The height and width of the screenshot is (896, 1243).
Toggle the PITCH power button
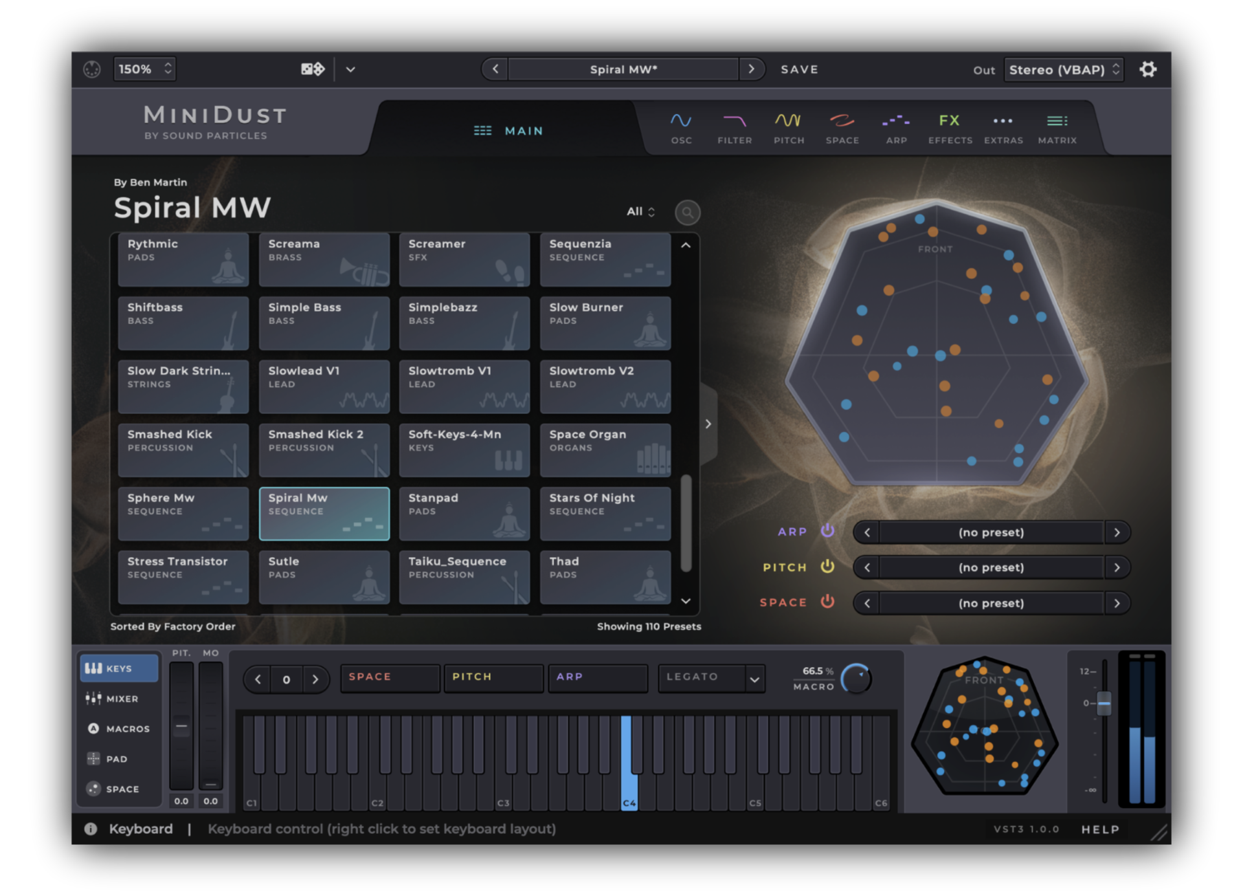(827, 567)
